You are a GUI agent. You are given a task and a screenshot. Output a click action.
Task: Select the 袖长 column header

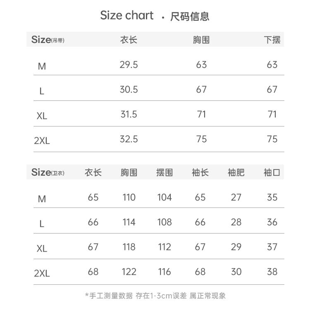pyautogui.click(x=200, y=172)
